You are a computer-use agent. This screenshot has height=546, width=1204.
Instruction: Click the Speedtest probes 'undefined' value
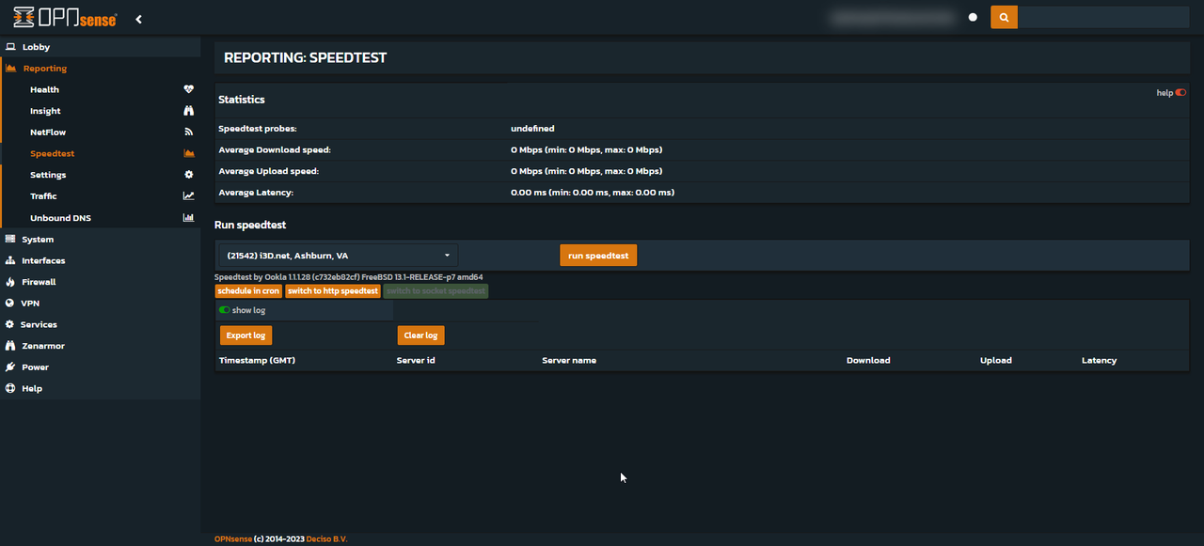coord(532,128)
